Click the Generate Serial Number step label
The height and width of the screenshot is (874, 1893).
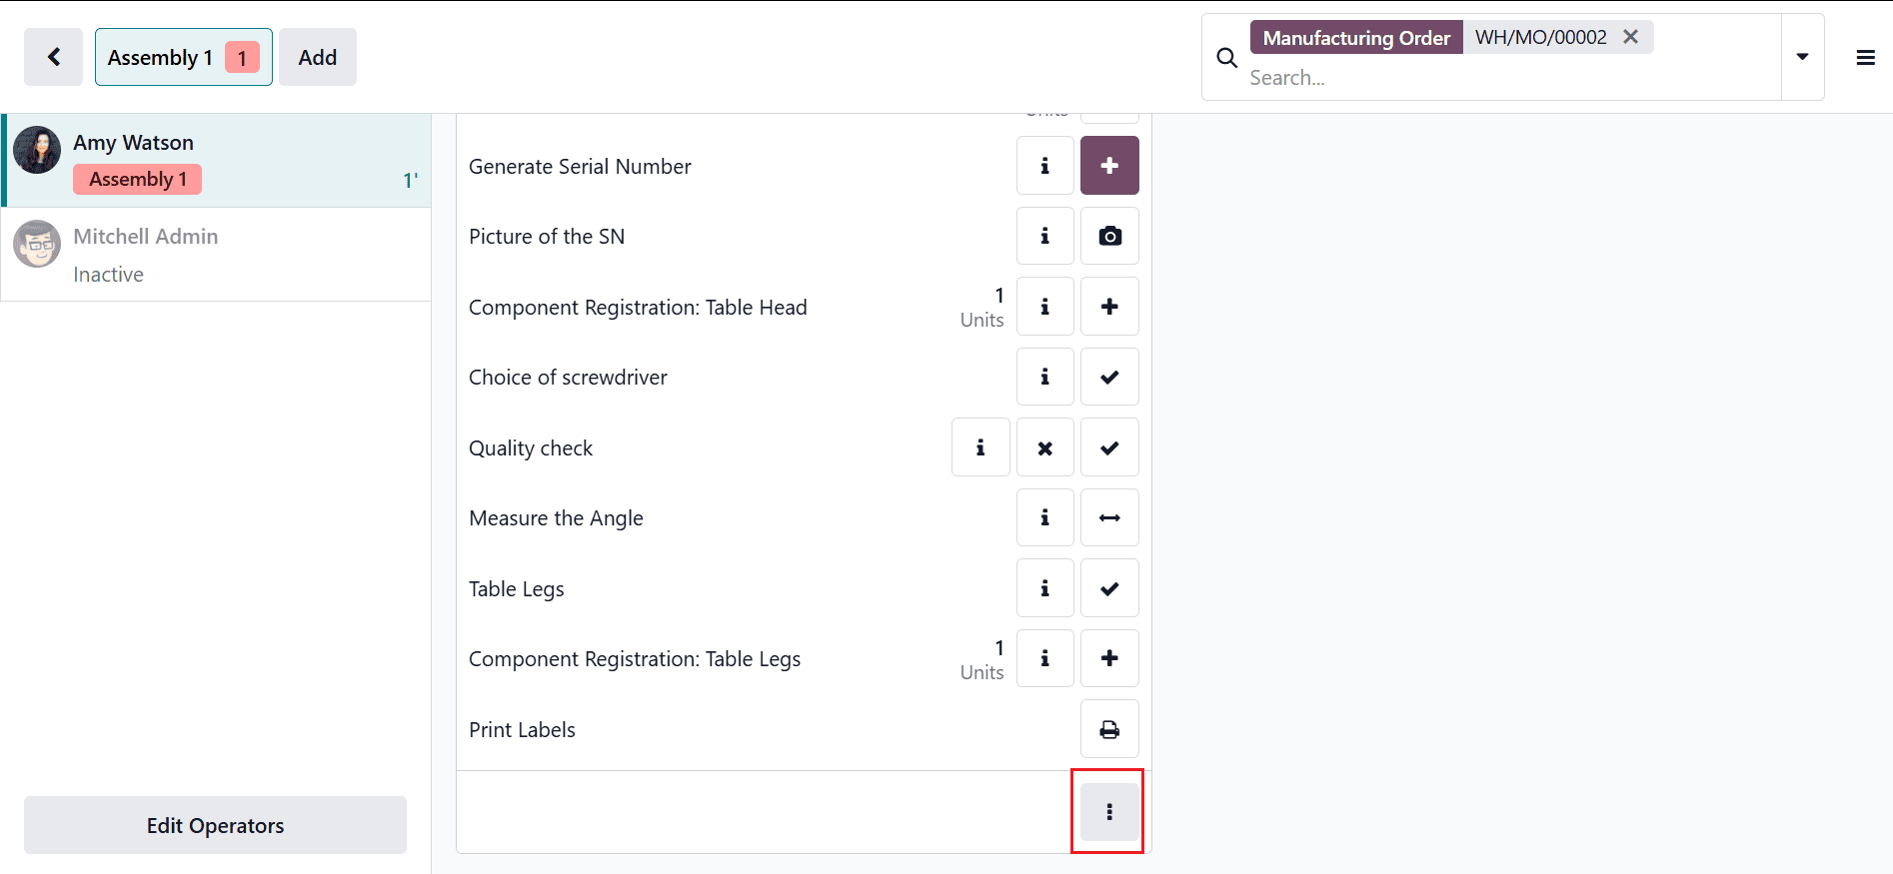pyautogui.click(x=580, y=166)
